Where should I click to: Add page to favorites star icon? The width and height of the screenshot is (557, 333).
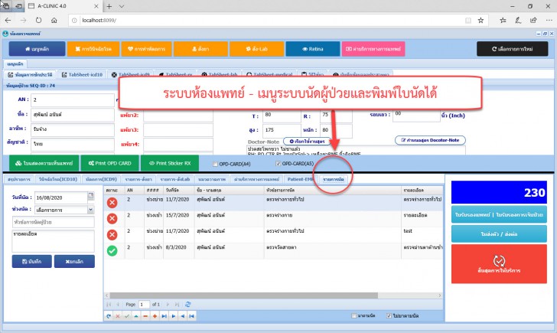(x=480, y=20)
